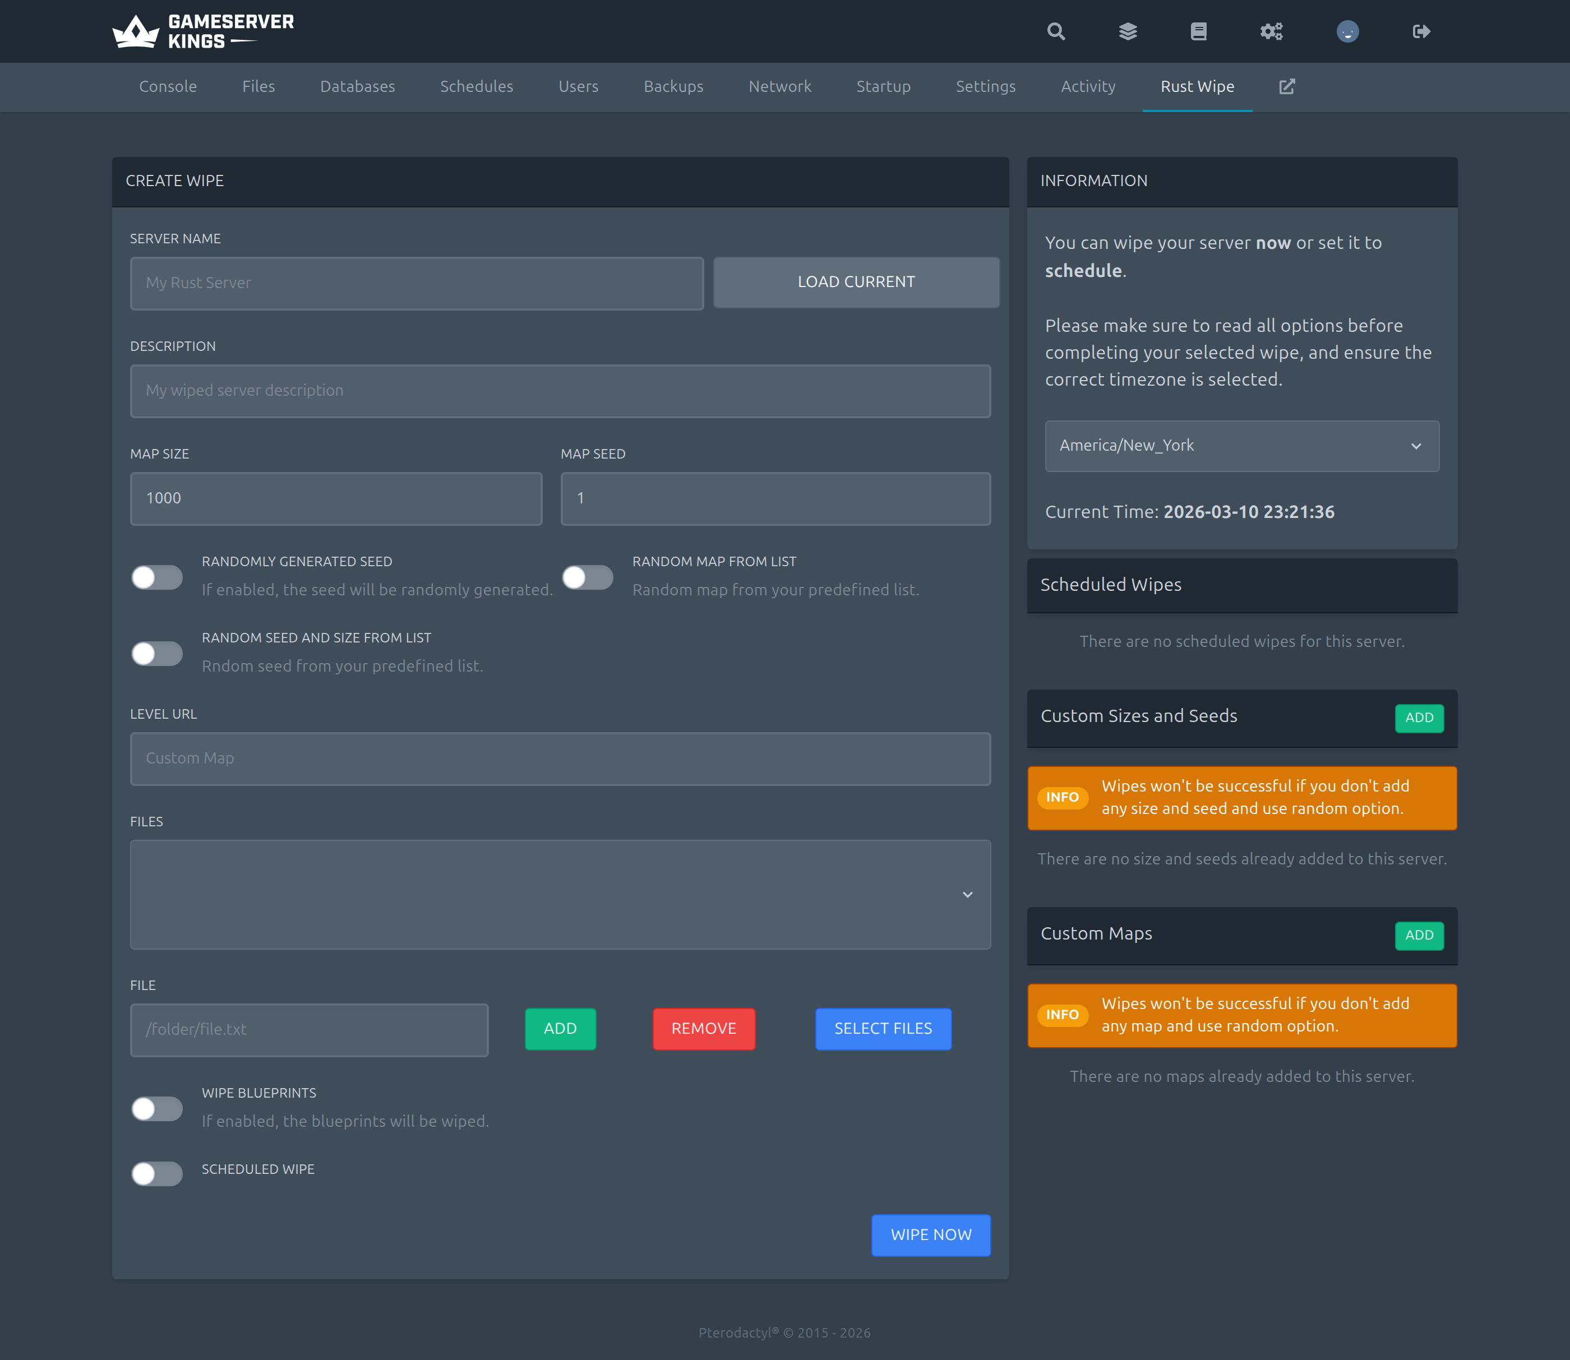Viewport: 1570px width, 1360px height.
Task: Open the America/New_York timezone dropdown
Action: [x=1241, y=446]
